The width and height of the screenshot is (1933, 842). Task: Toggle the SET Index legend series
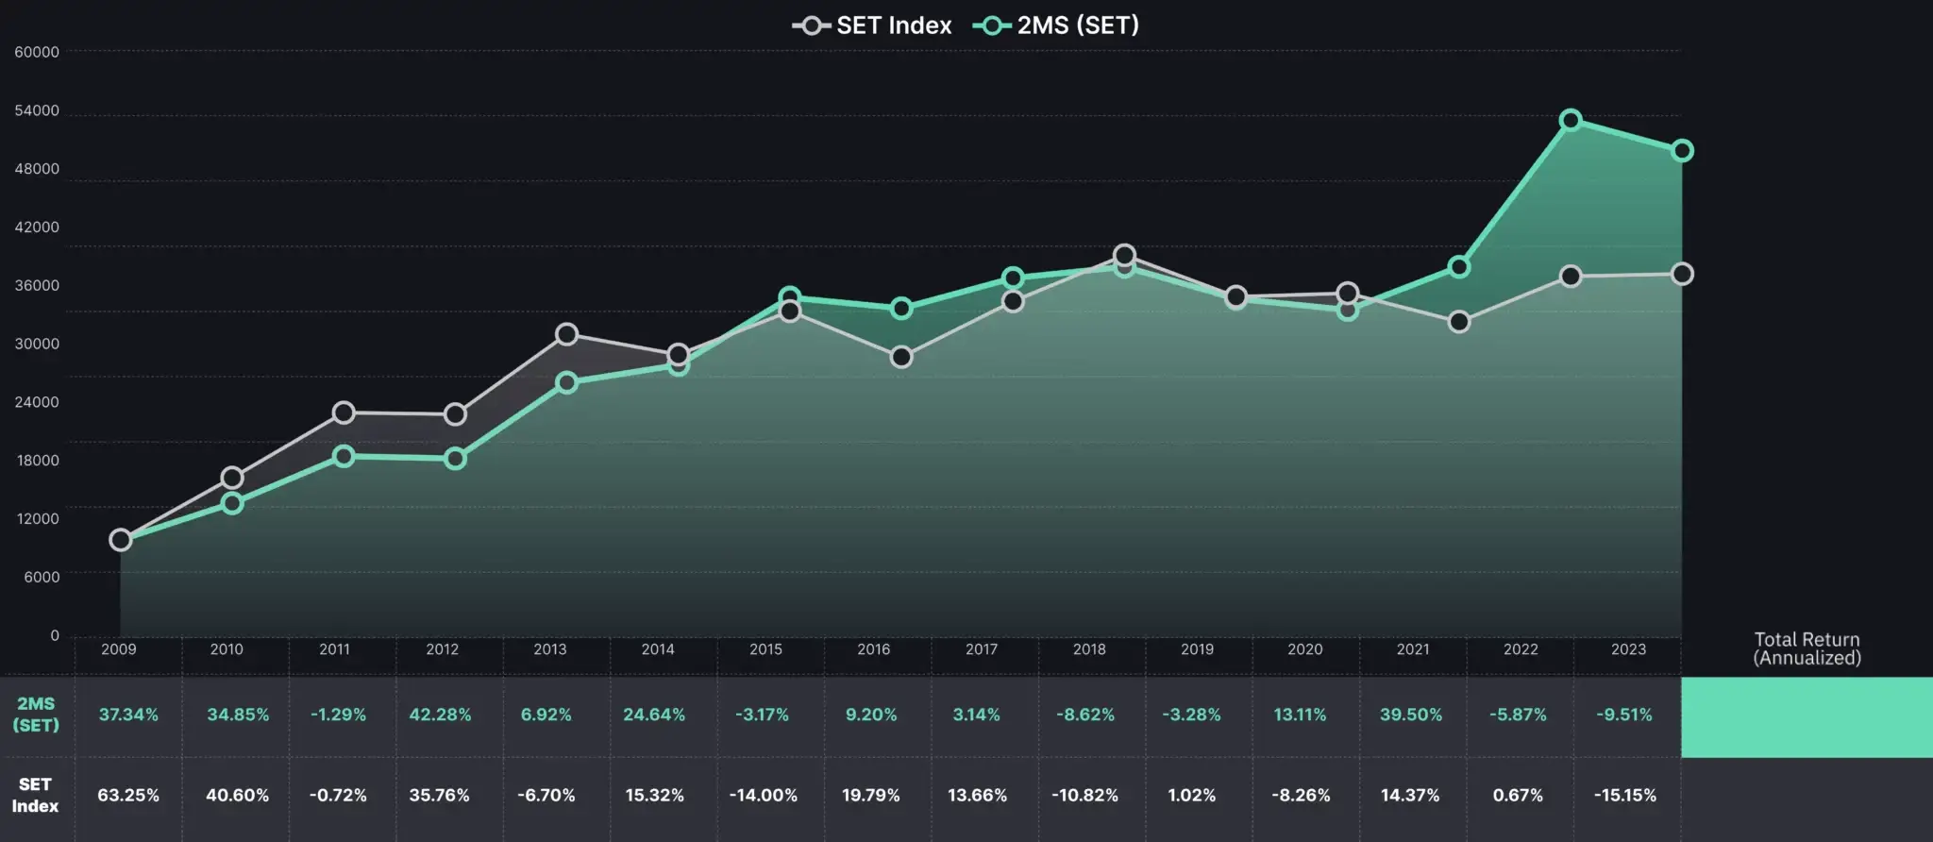[893, 25]
